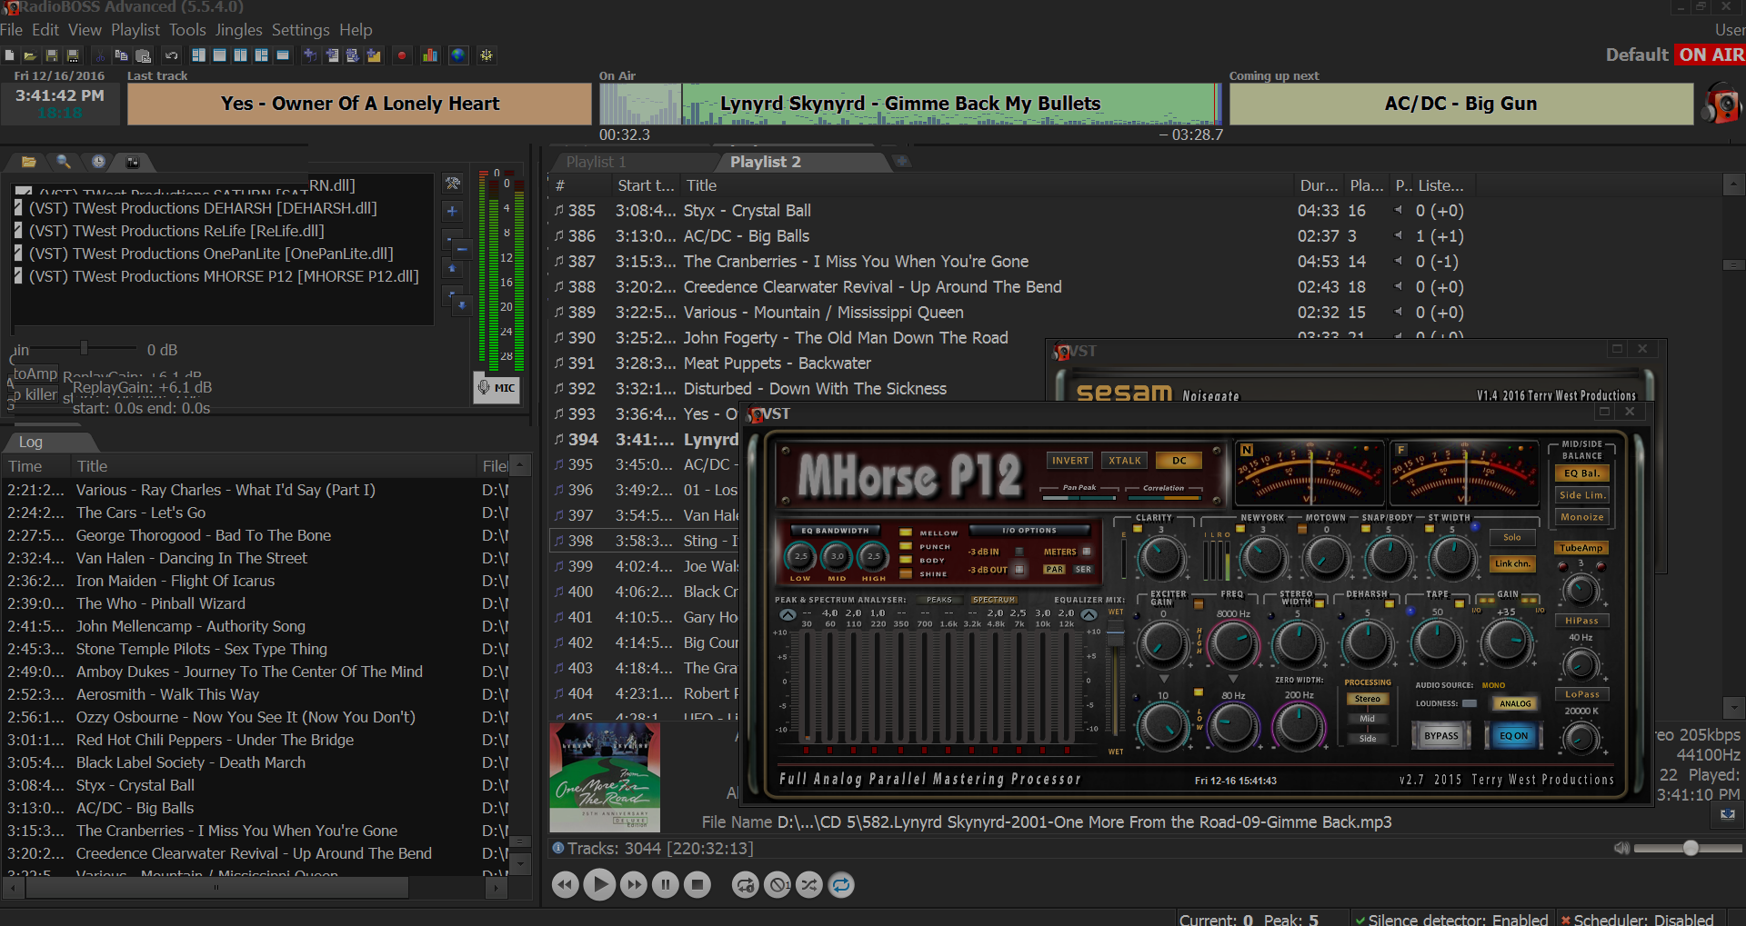Open the File menu

tap(12, 30)
